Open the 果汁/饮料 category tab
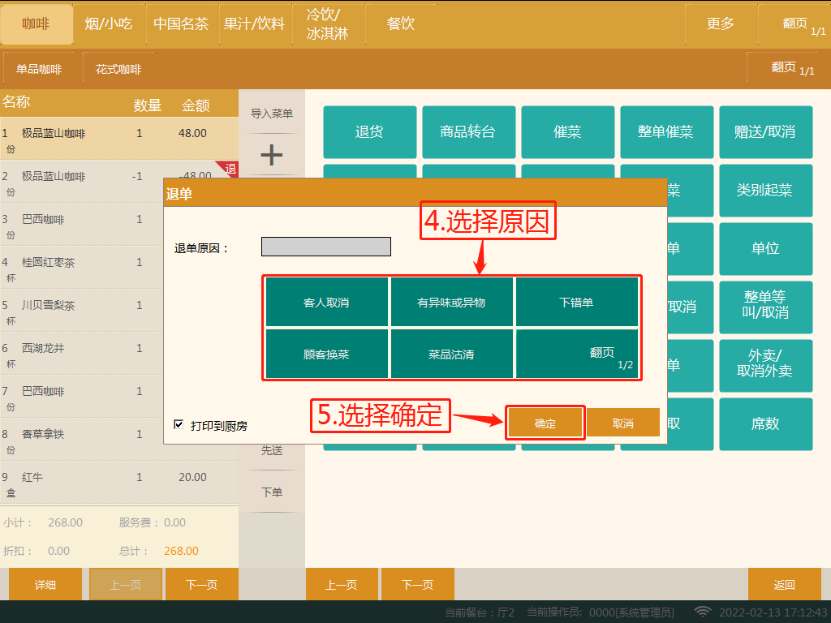This screenshot has width=831, height=623. (255, 24)
